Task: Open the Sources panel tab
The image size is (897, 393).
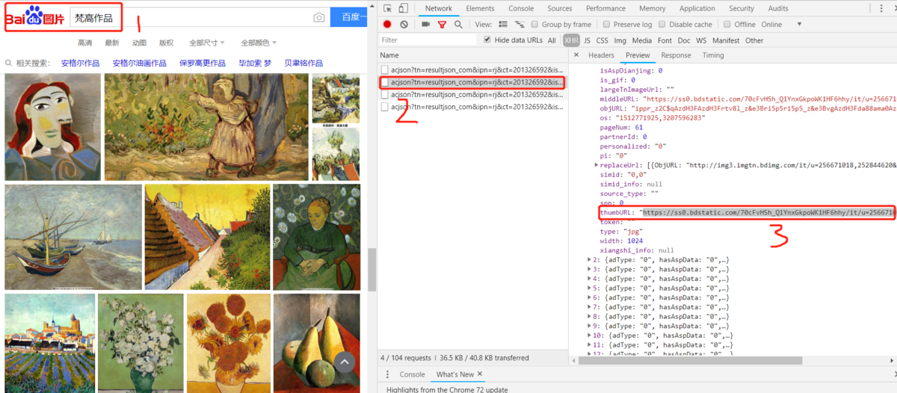Action: [x=559, y=8]
